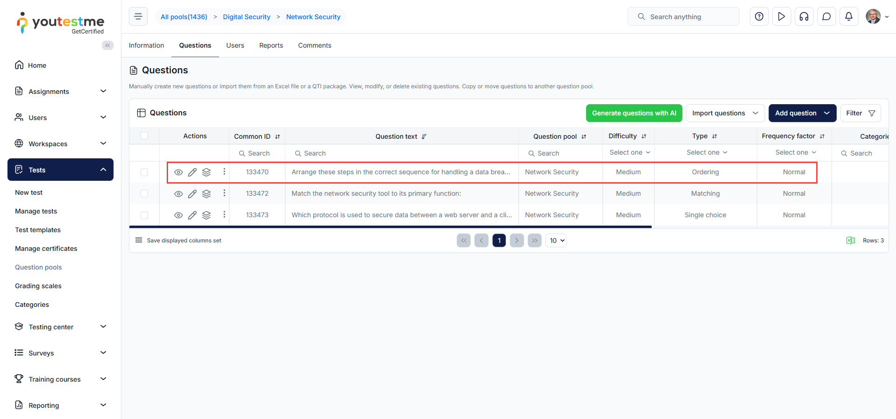Viewport: 896px width, 419px height.
Task: Click Generate questions with AI button
Action: tap(634, 113)
